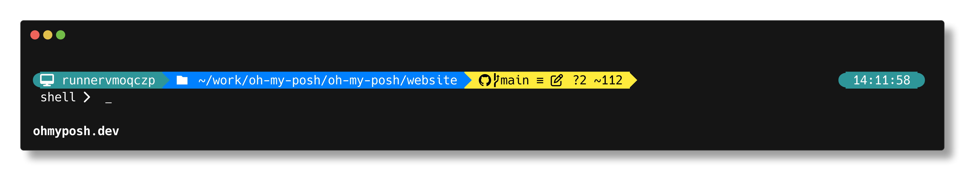
Task: Click the folder icon in path segment
Action: (x=182, y=80)
